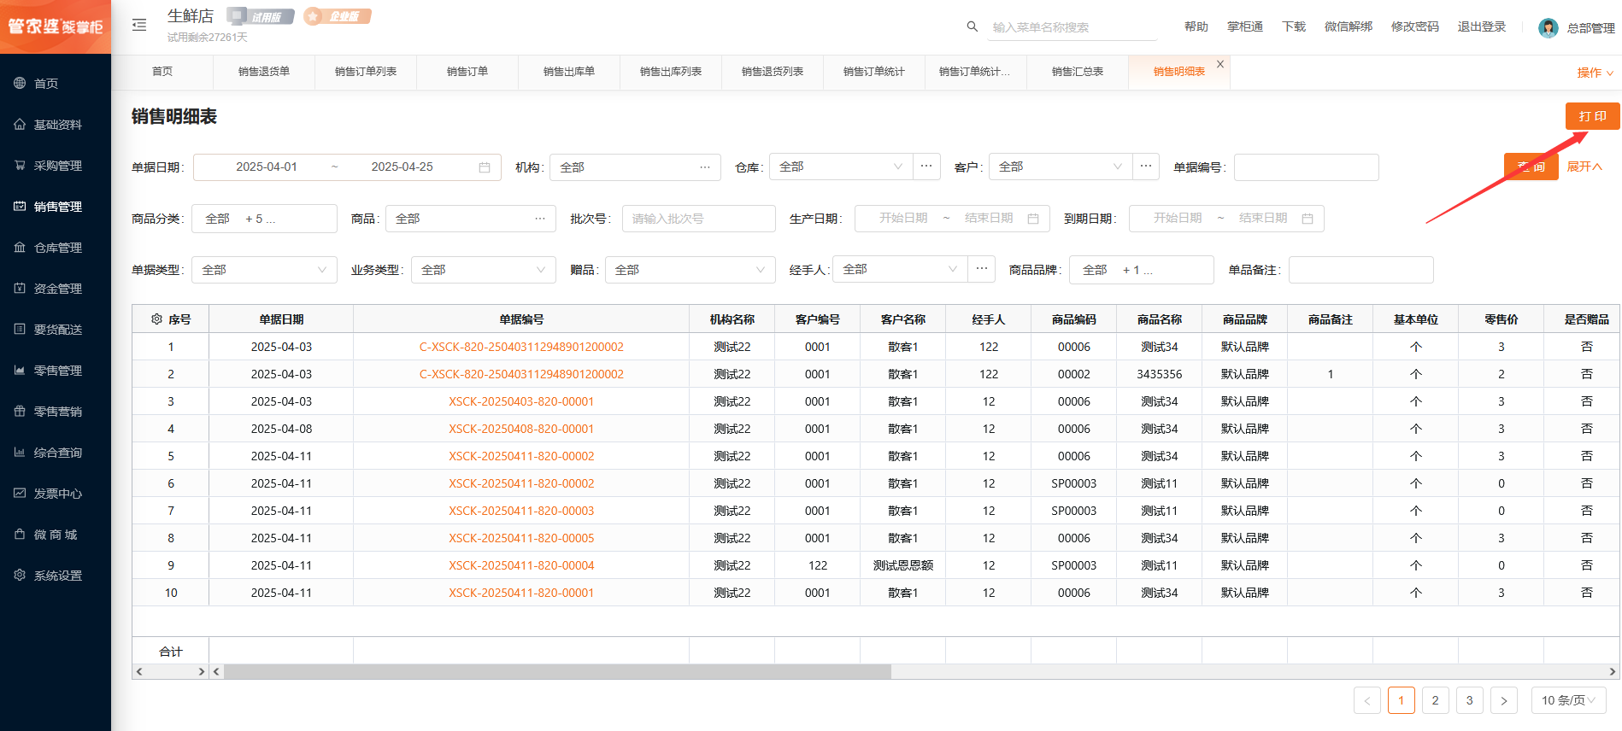Click the 批次号 input field
Screen dimensions: 1622x731
(698, 219)
